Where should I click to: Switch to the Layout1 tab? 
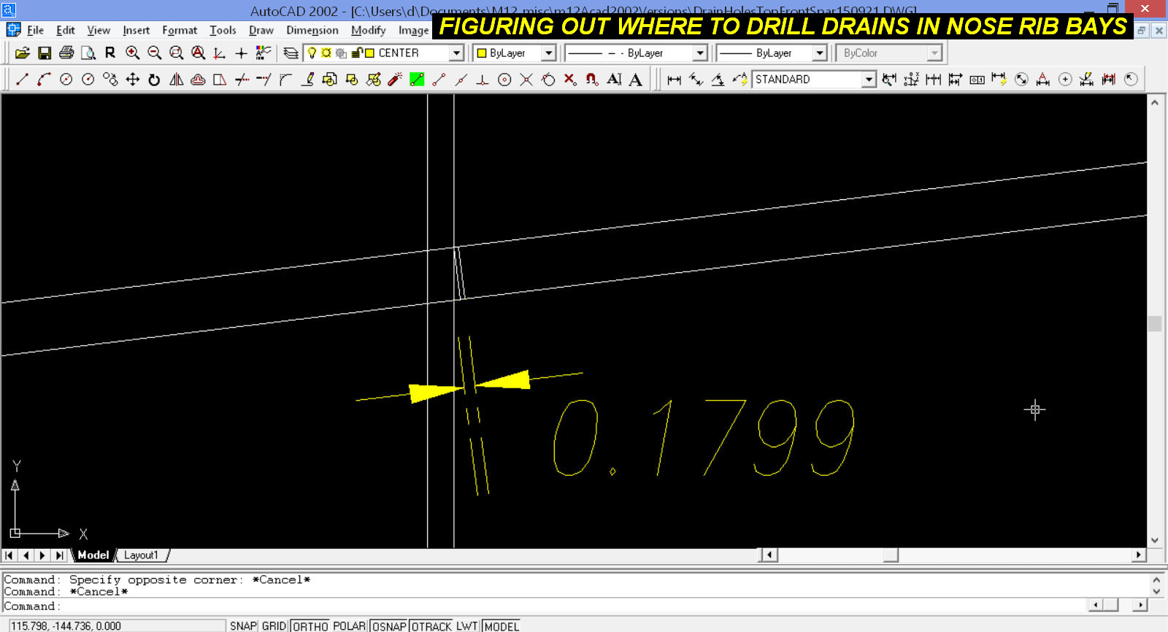(141, 555)
